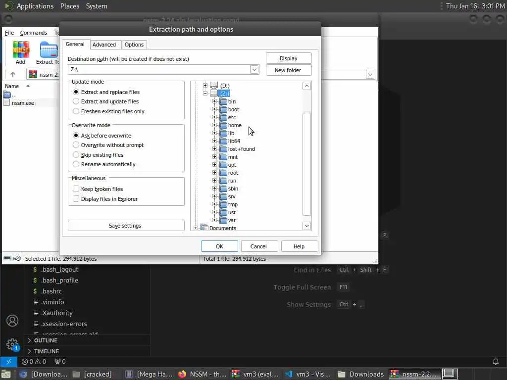Image resolution: width=507 pixels, height=380 pixels.
Task: Open VS Code Accounts icon
Action: coord(12,321)
